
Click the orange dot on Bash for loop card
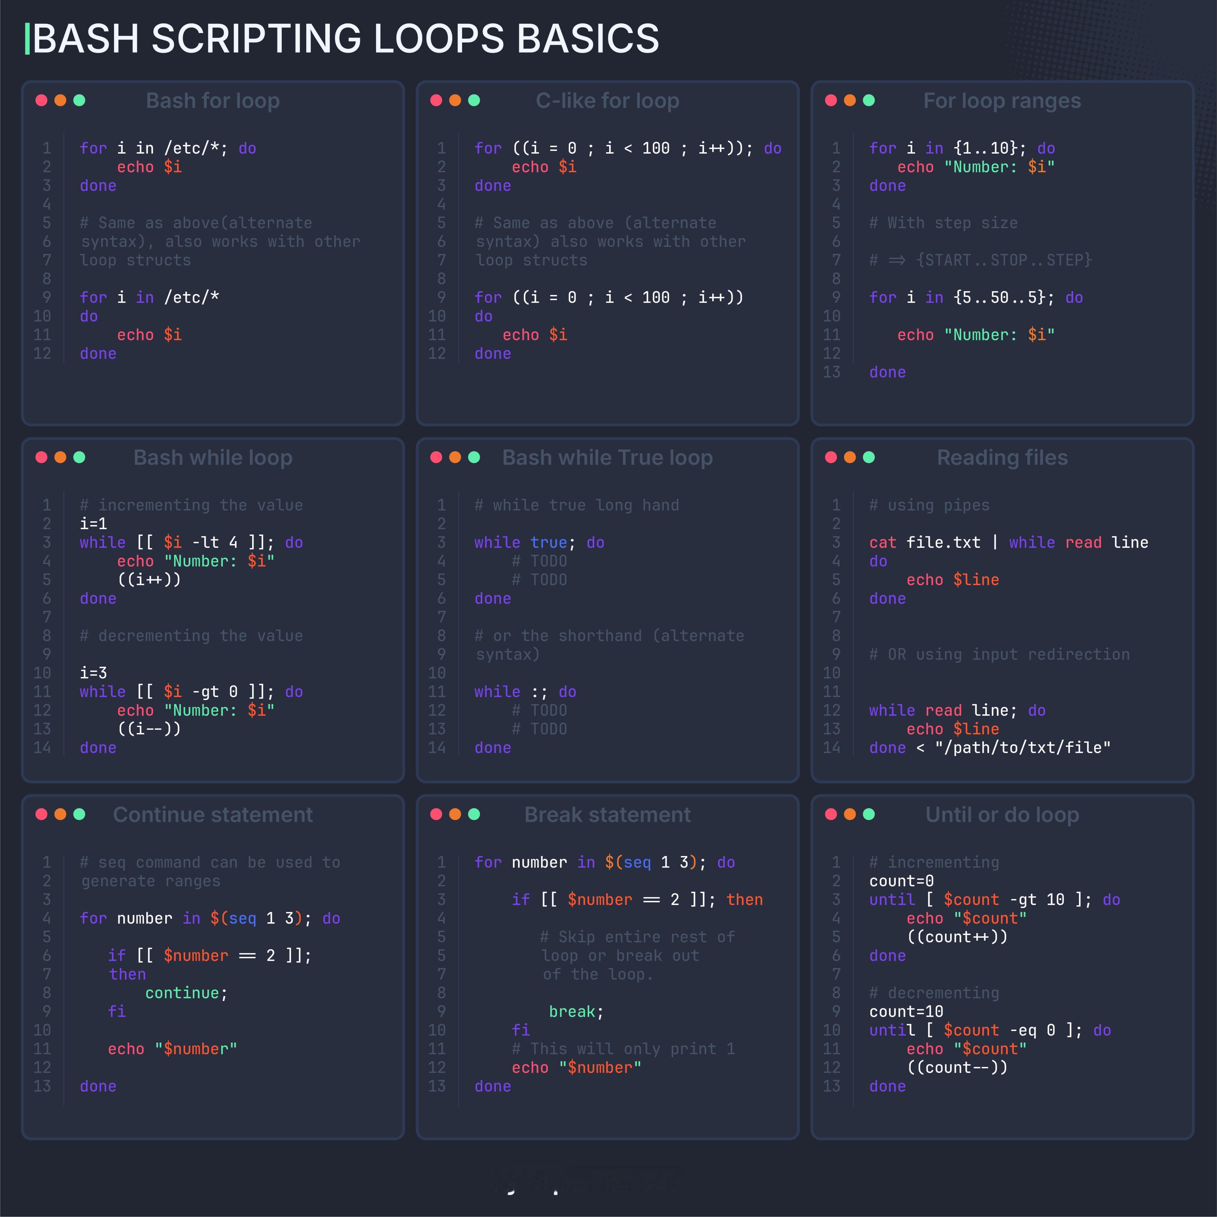coord(61,100)
